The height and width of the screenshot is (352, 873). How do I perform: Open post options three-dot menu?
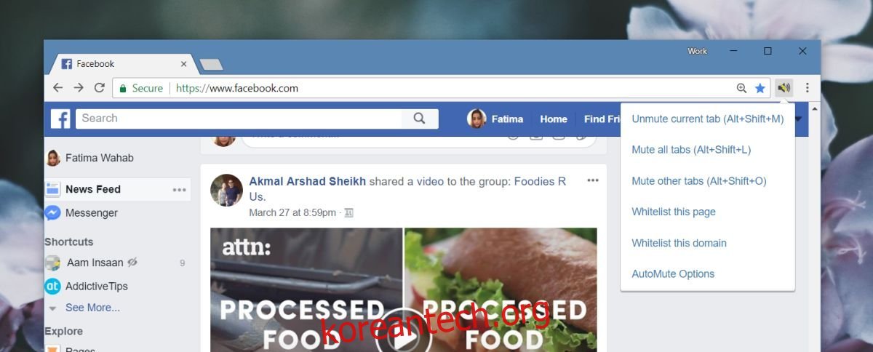tap(593, 180)
